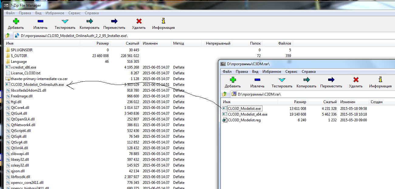Open Информация icon in main toolbar

(163, 21)
